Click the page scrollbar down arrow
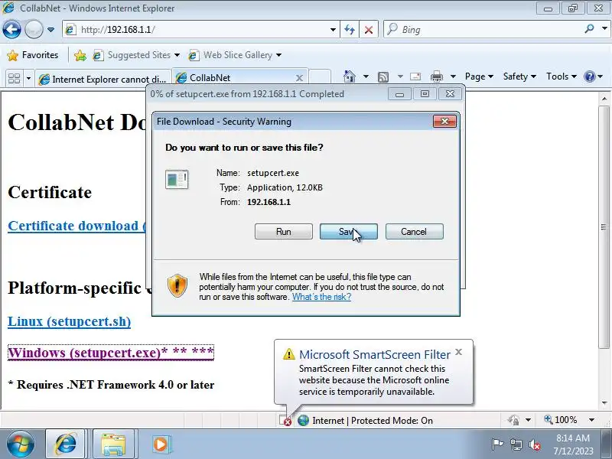The height and width of the screenshot is (459, 612). click(604, 403)
